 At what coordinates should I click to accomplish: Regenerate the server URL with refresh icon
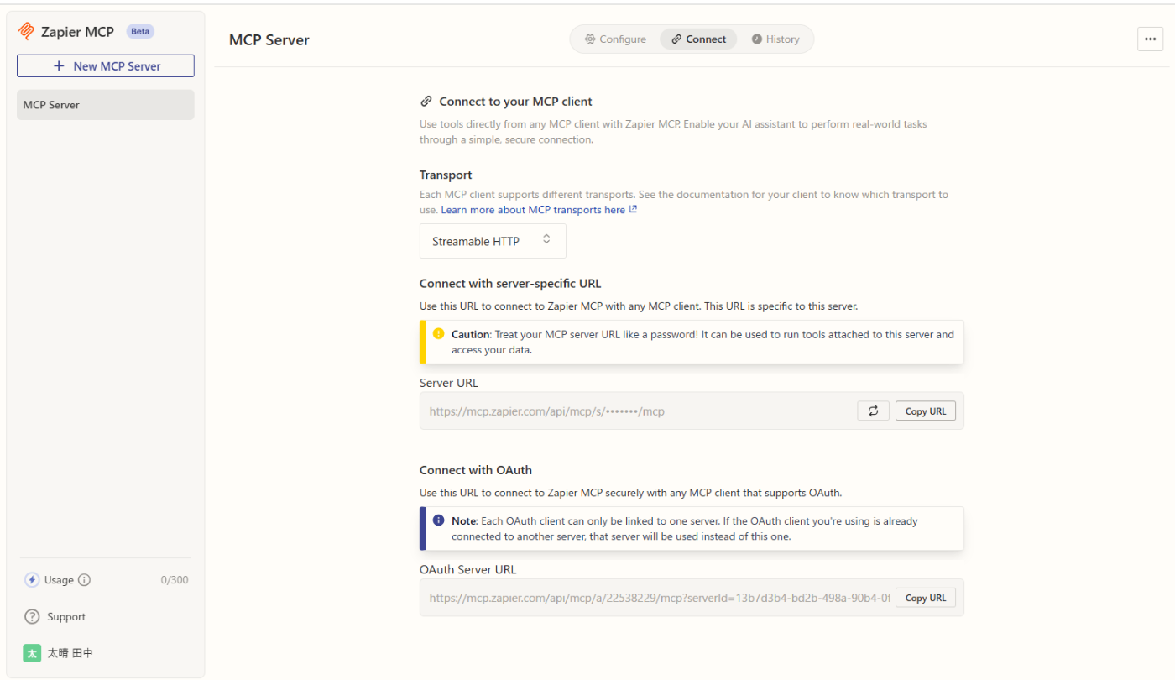click(x=873, y=411)
